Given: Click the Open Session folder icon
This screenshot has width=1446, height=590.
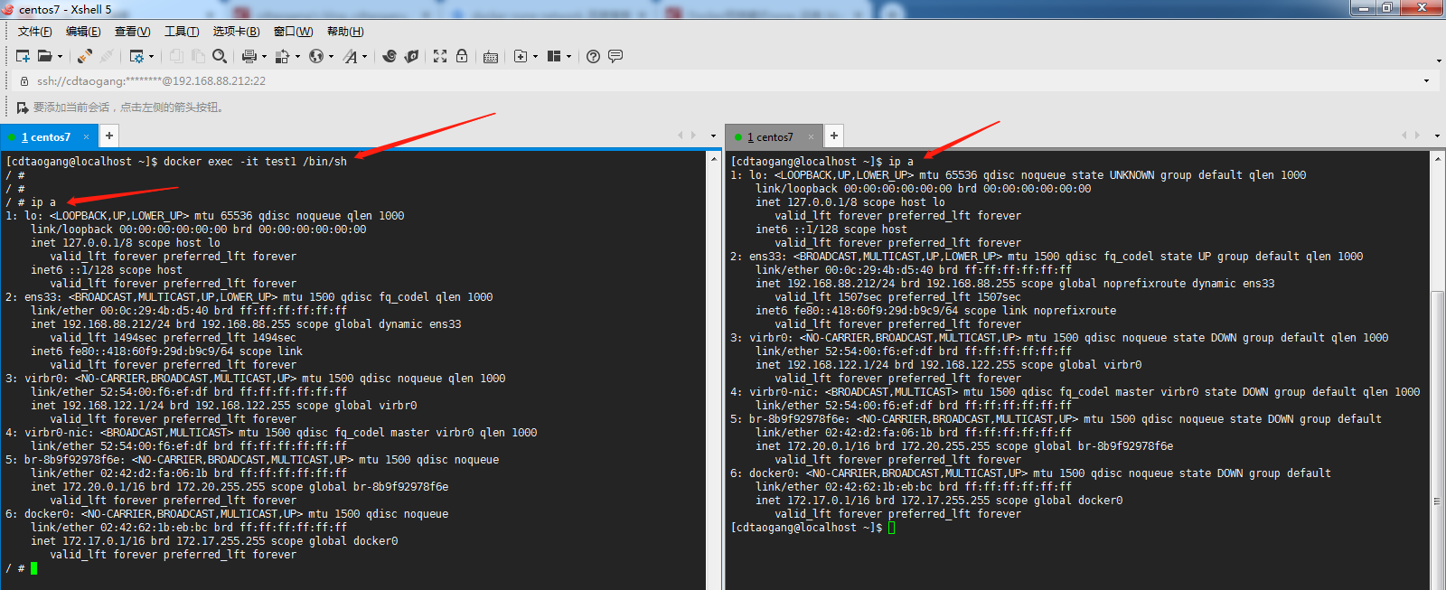Looking at the screenshot, I should pos(44,56).
